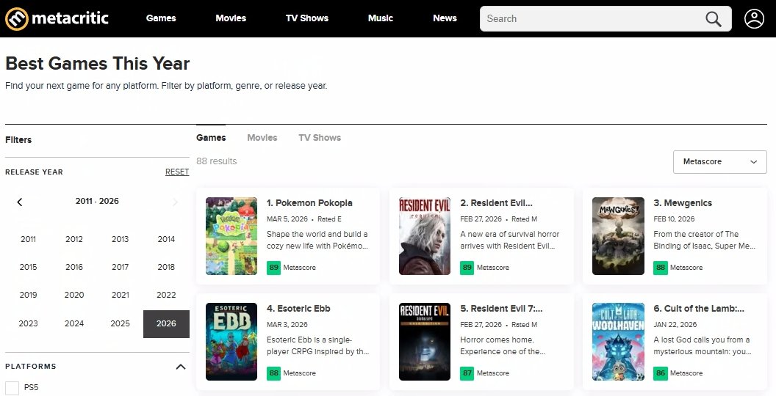Select release year 2023
Screen dimensions: 776x396
click(x=28, y=324)
